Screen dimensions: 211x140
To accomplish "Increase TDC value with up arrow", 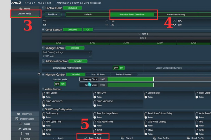I will pos(174,21).
